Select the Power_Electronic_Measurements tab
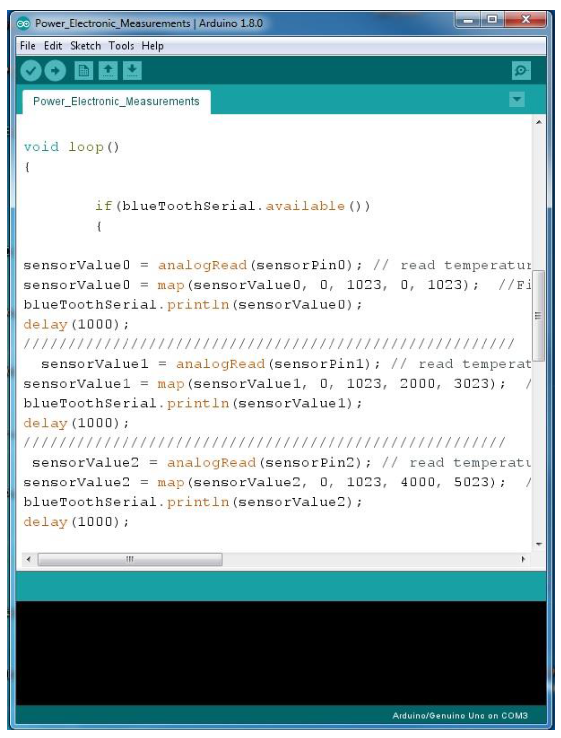This screenshot has height=738, width=561. coord(116,101)
